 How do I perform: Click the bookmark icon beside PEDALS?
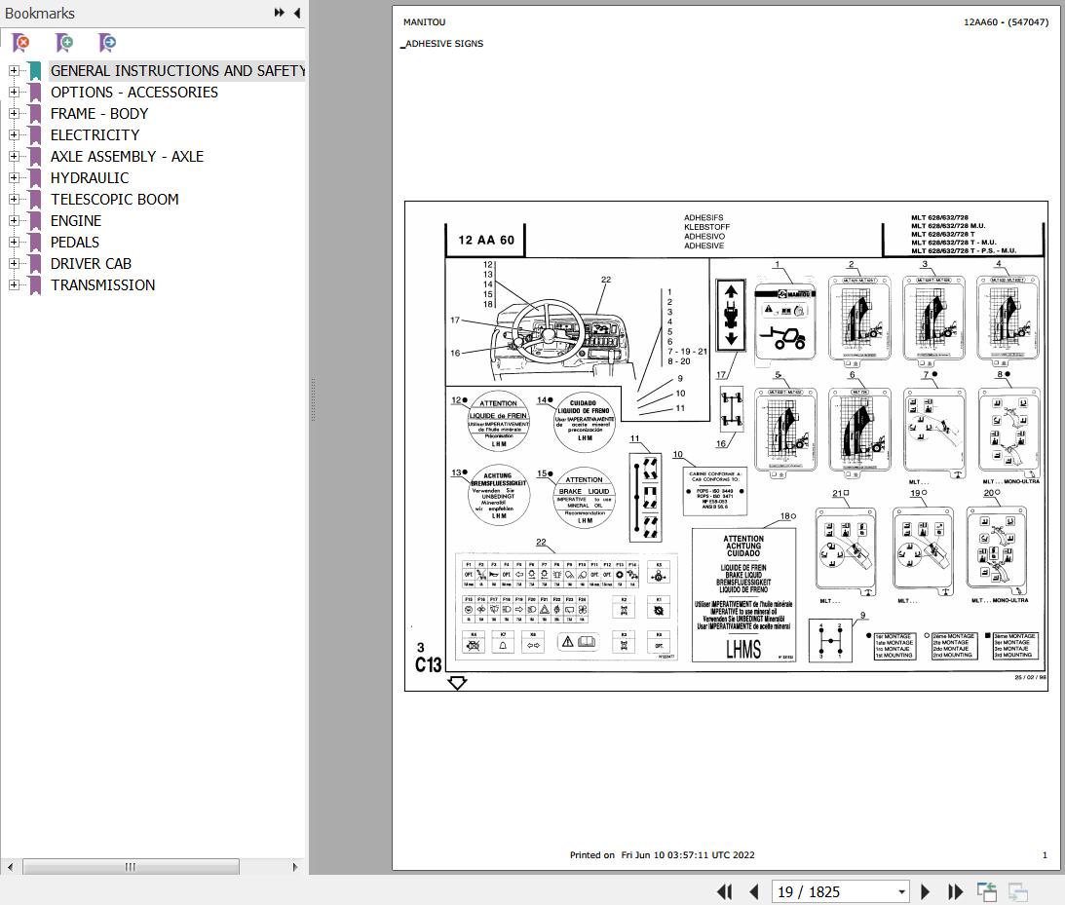pos(35,242)
